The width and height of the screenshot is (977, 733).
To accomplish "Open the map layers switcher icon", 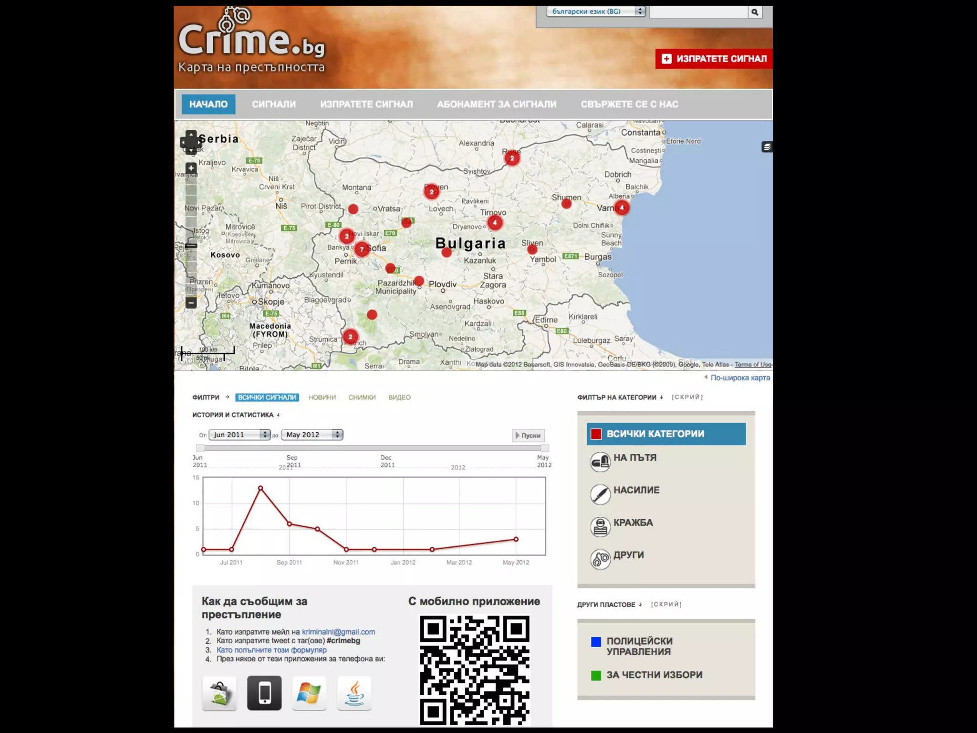I will click(x=767, y=147).
